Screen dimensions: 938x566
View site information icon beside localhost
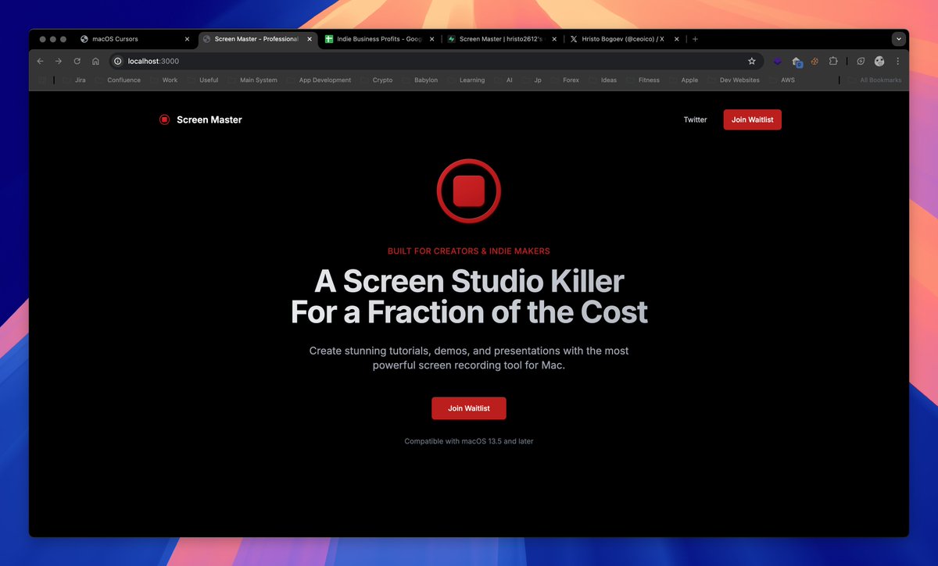click(x=118, y=61)
